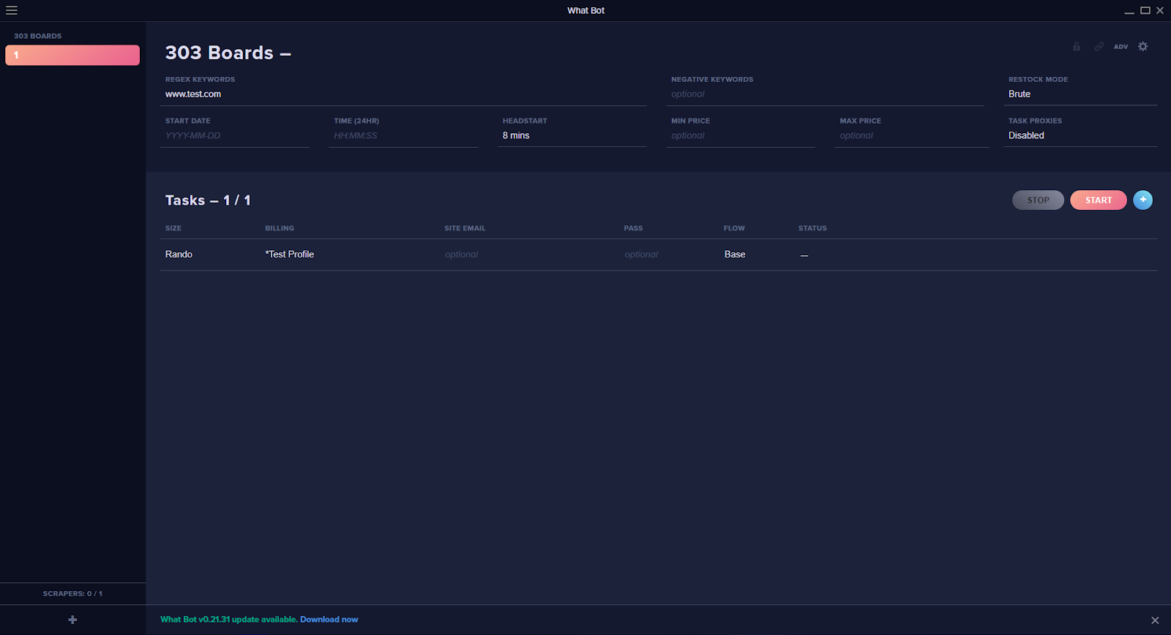The height and width of the screenshot is (635, 1171).
Task: Toggle ADV advanced mode
Action: 1121,47
